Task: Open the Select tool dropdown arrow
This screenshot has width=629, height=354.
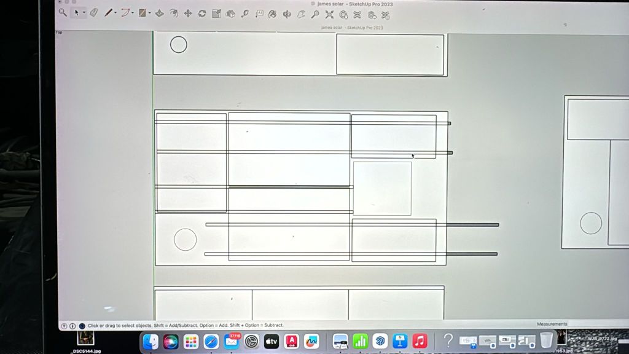Action: pyautogui.click(x=84, y=12)
